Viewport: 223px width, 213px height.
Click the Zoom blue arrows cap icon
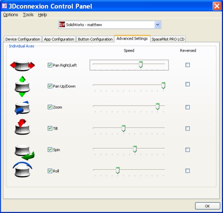click(22, 108)
